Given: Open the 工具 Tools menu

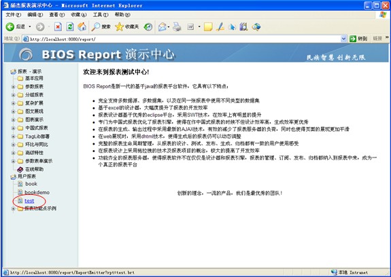Looking at the screenshot, I should coord(101,15).
